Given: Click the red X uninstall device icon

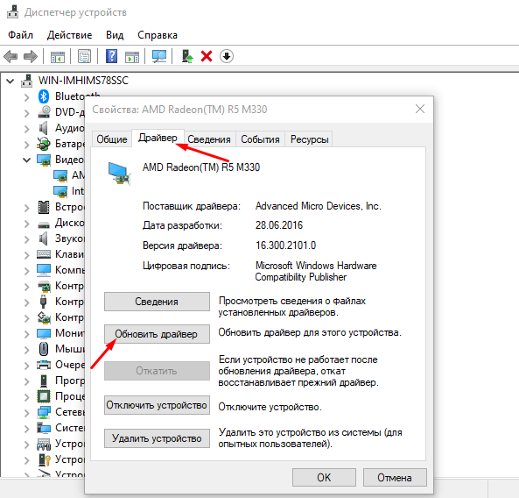Looking at the screenshot, I should click(207, 56).
